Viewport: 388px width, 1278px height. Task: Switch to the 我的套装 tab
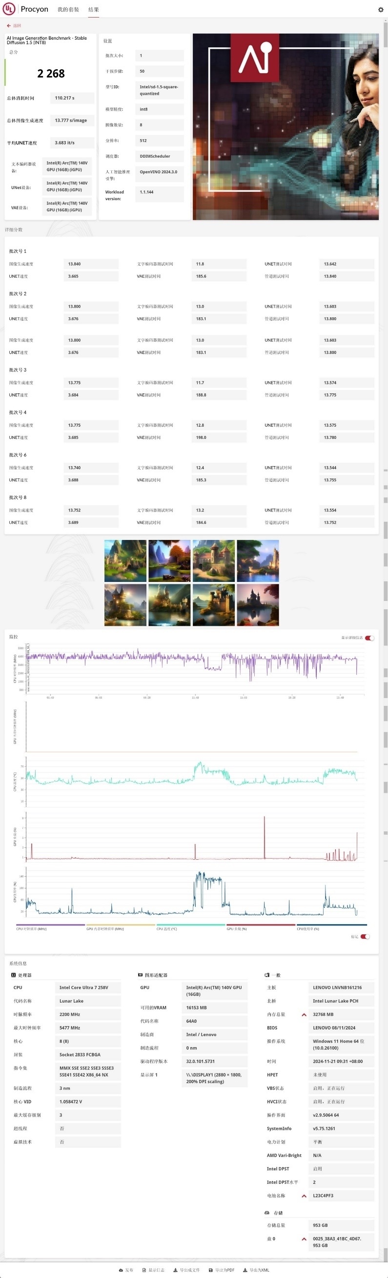(68, 9)
